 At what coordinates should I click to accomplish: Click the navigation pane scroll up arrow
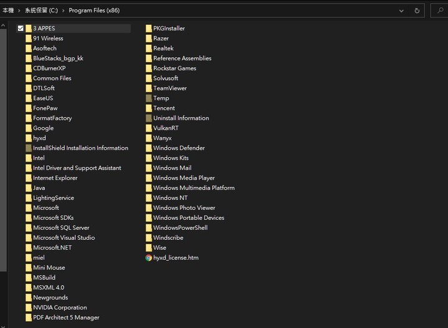coord(3,25)
